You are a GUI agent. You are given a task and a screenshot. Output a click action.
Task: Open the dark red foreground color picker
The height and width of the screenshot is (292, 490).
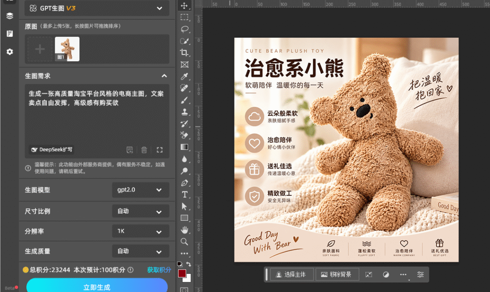pyautogui.click(x=182, y=273)
